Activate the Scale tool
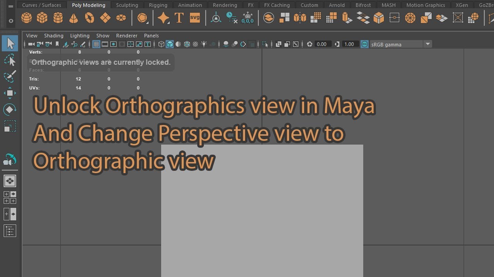Image resolution: width=494 pixels, height=277 pixels. (10, 126)
